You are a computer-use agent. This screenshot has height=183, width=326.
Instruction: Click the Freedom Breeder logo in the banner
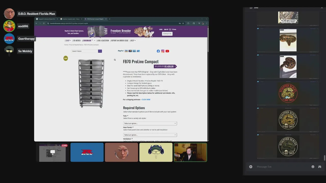tap(121, 32)
